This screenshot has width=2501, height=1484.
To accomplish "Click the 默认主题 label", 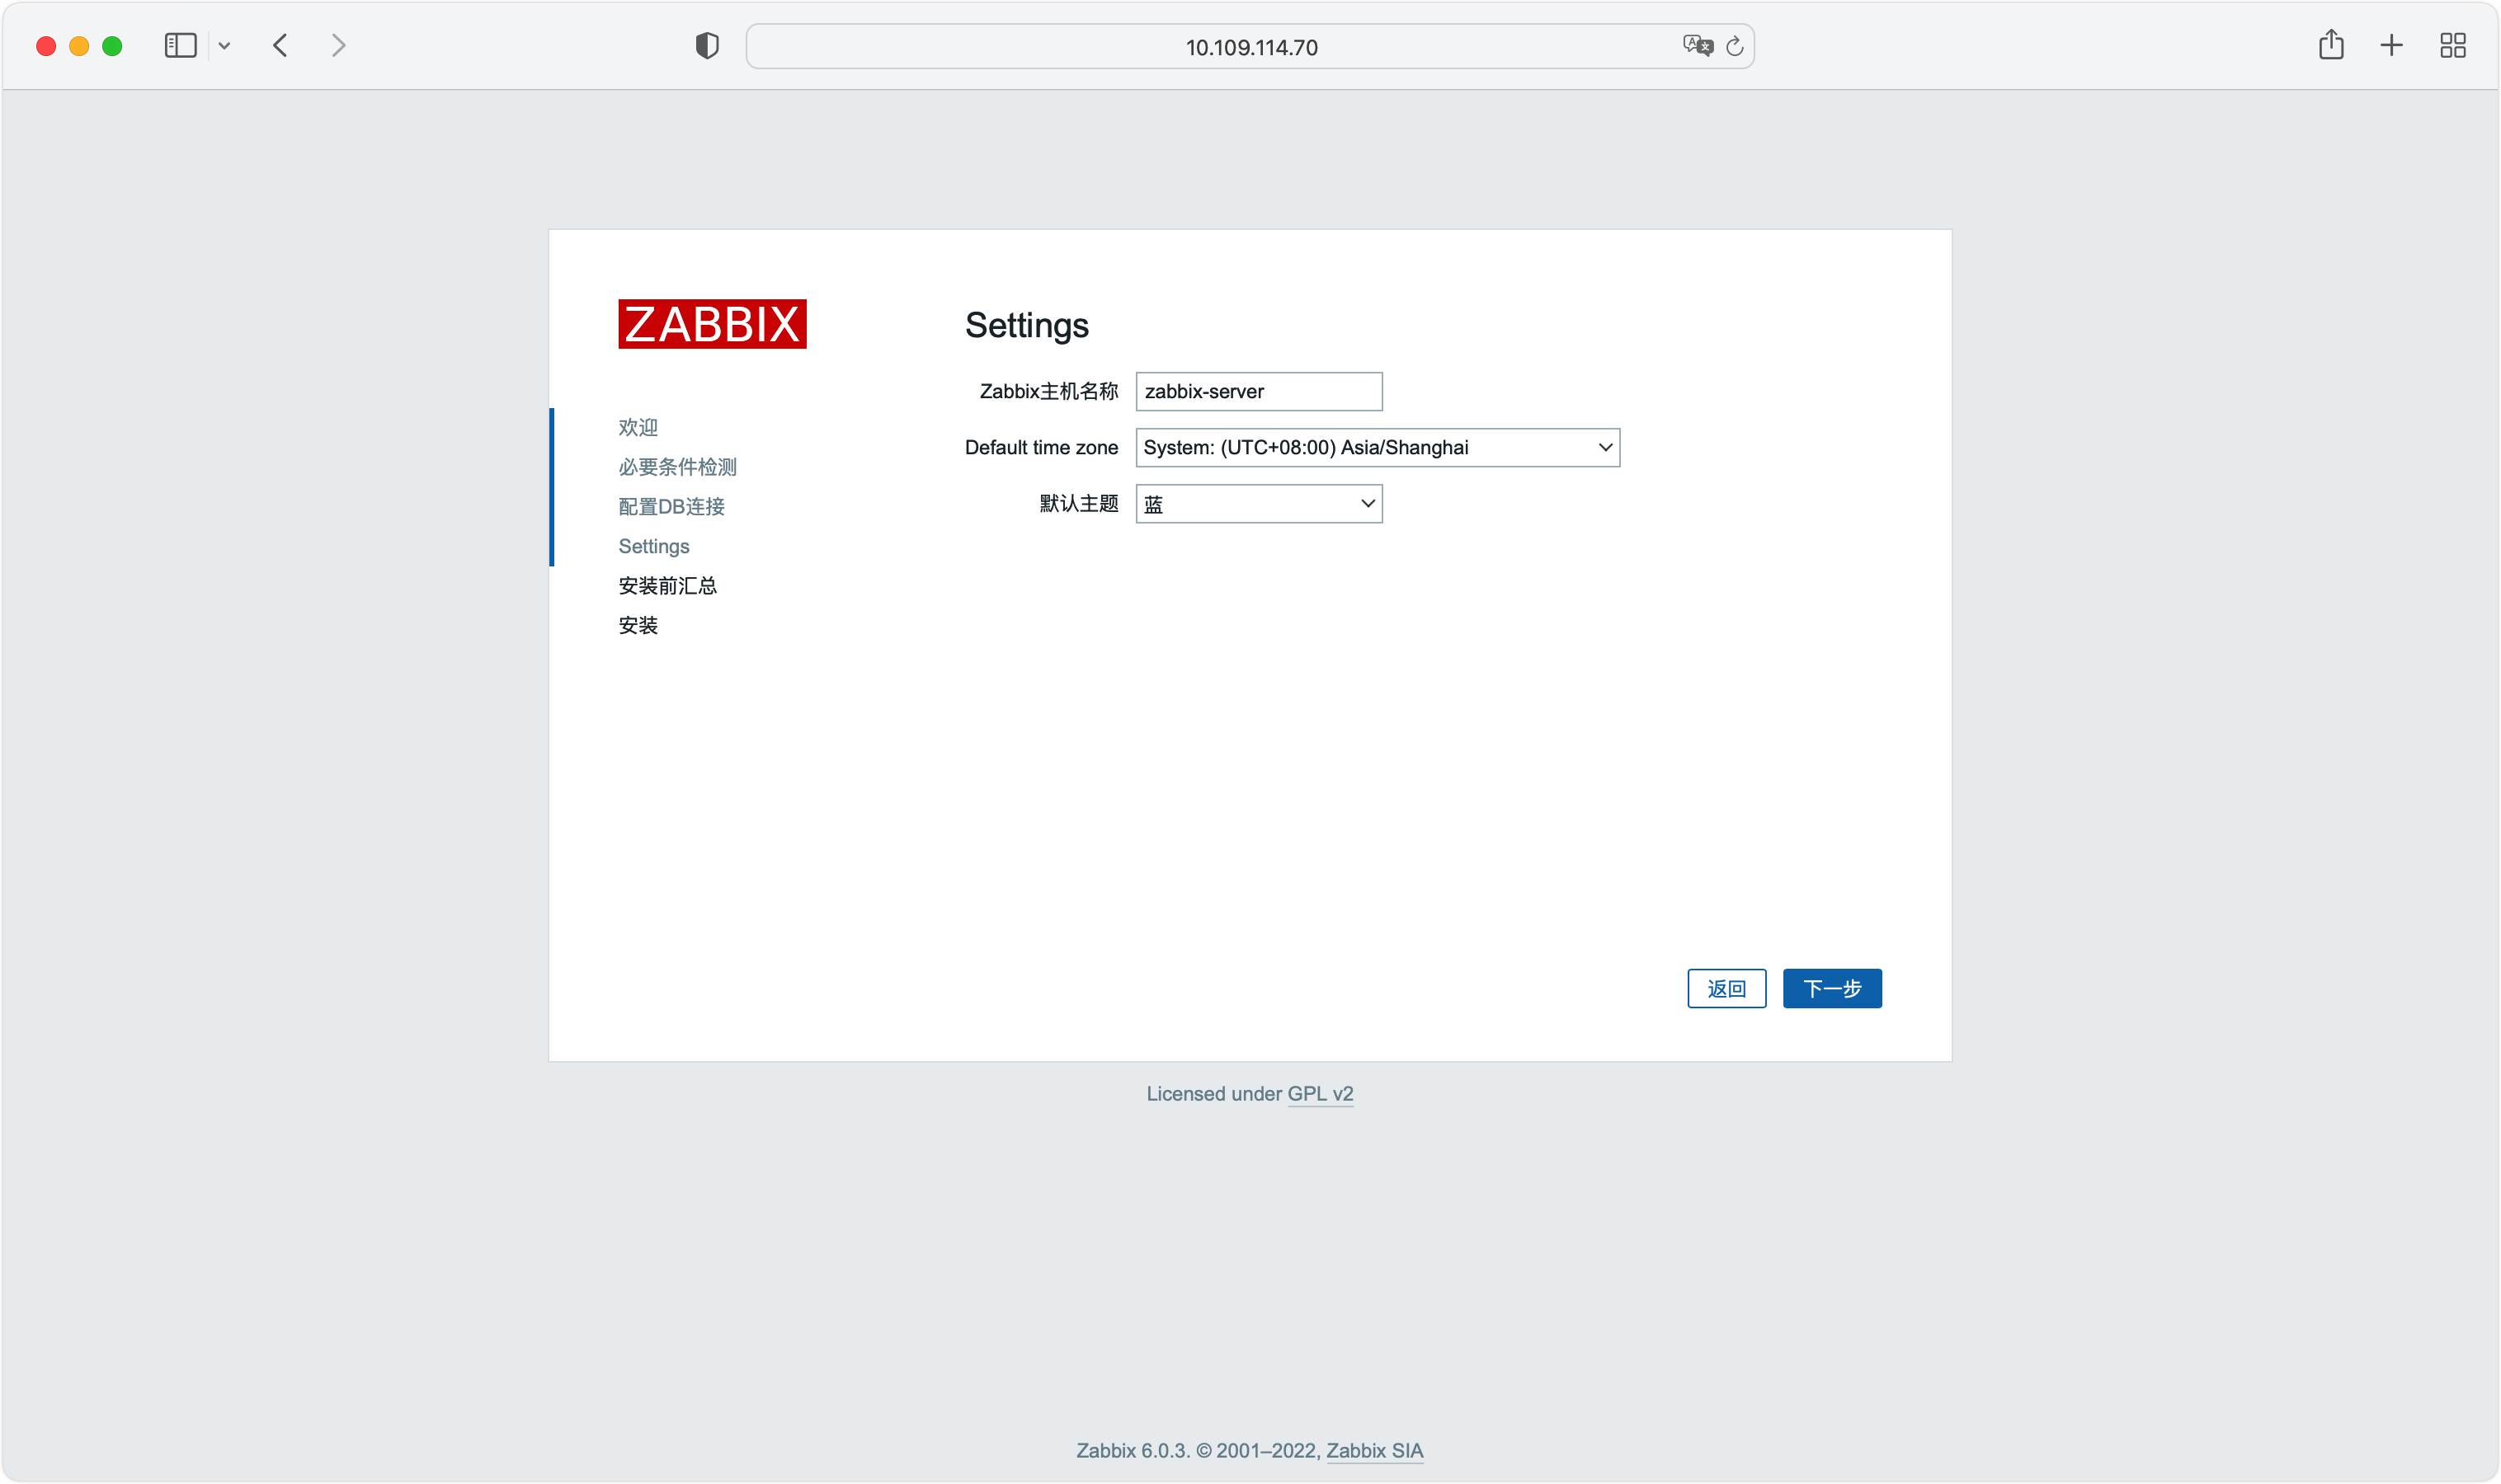I will [x=1078, y=503].
